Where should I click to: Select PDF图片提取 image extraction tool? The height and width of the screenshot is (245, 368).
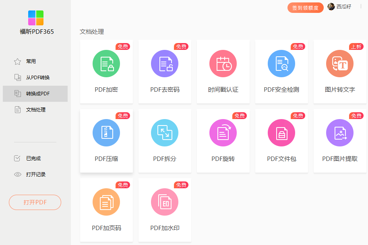tap(340, 141)
